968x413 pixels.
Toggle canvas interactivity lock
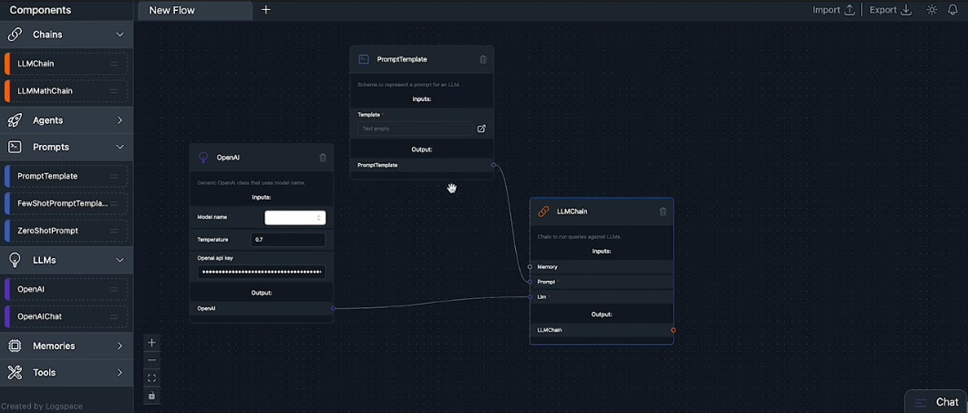point(151,396)
